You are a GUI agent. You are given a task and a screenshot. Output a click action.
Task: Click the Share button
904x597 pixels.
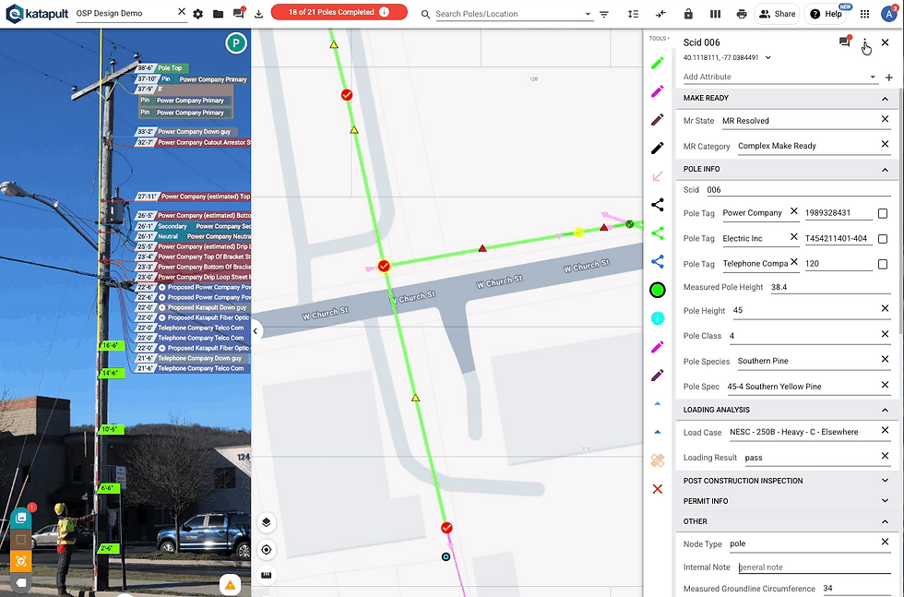(777, 14)
